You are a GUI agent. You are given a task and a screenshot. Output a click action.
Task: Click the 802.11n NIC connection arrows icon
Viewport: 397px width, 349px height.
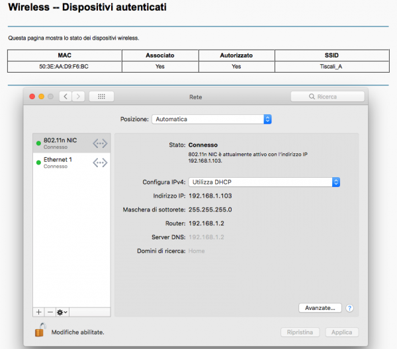pyautogui.click(x=100, y=143)
